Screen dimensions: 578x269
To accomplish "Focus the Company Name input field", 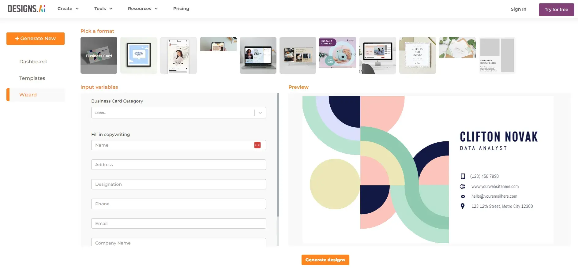I will tap(178, 242).
